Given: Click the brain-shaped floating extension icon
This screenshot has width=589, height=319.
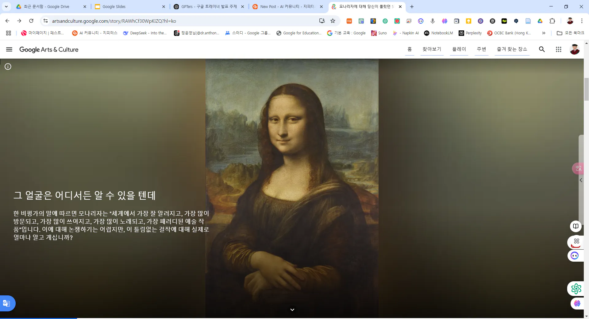Looking at the screenshot, I should coord(577,303).
